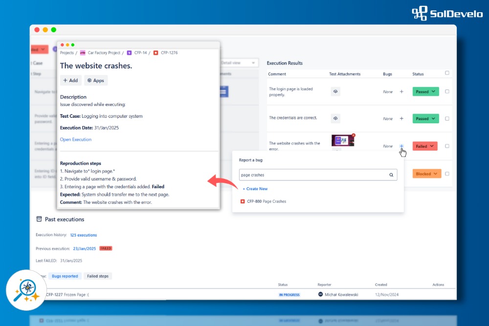Click the plus icon to add a bug

pyautogui.click(x=401, y=146)
